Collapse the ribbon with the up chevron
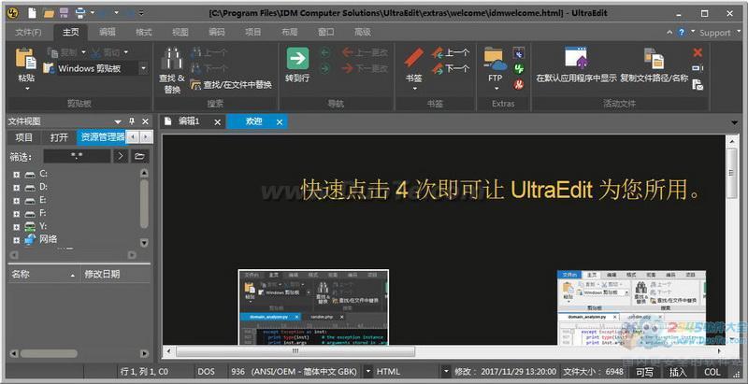Image resolution: width=748 pixels, height=384 pixels. click(669, 33)
